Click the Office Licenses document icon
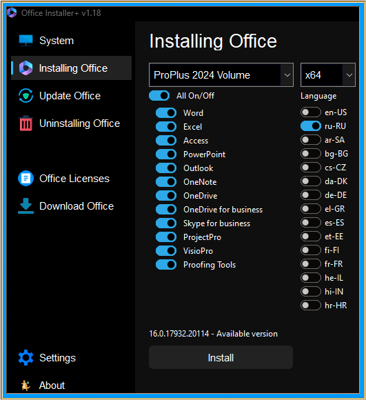The height and width of the screenshot is (400, 366). (26, 179)
